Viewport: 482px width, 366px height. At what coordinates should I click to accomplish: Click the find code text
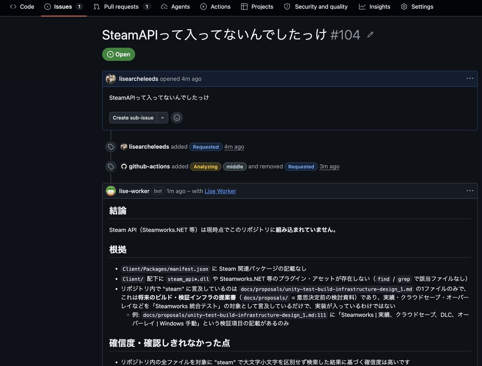pyautogui.click(x=384, y=279)
